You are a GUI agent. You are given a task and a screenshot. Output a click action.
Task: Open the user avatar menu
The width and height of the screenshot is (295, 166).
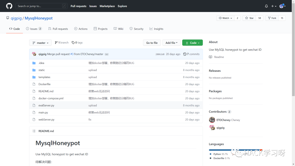282,6
